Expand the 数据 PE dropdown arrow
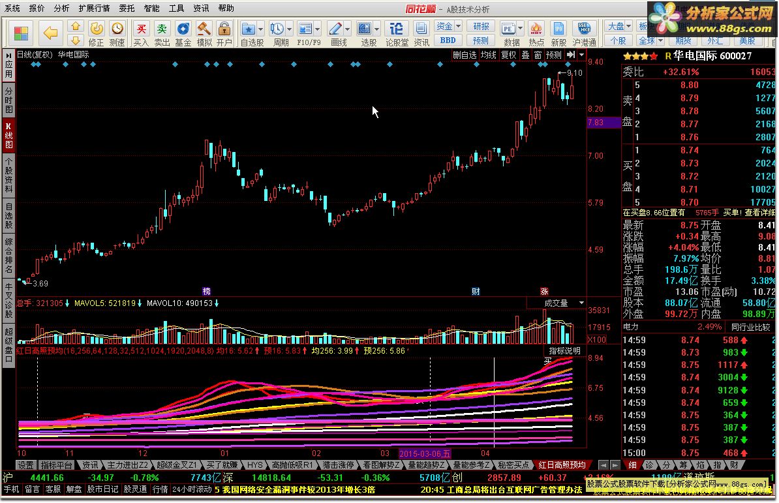The image size is (779, 503). (x=520, y=28)
